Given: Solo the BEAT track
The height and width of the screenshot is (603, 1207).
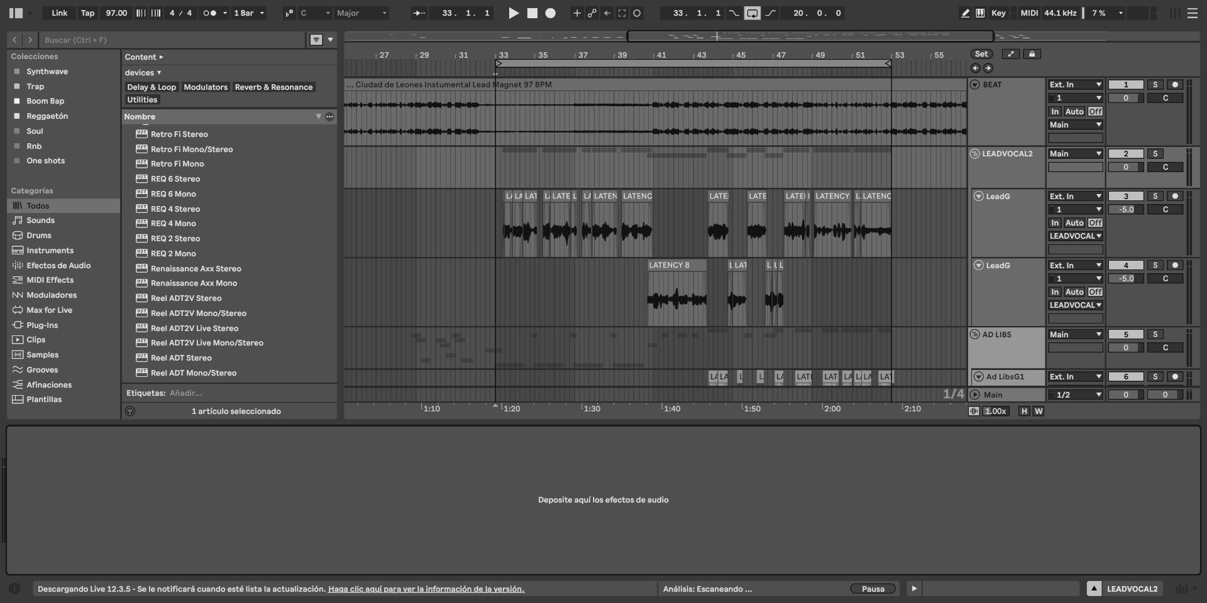Looking at the screenshot, I should (1155, 85).
